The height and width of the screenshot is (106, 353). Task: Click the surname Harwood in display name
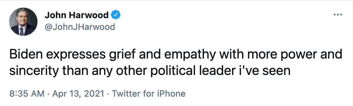pyautogui.click(x=89, y=15)
